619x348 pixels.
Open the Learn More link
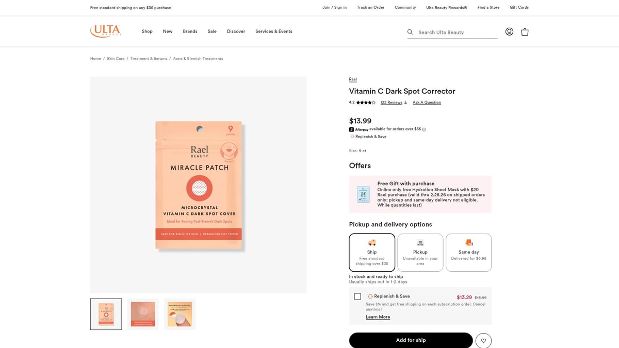(378, 317)
